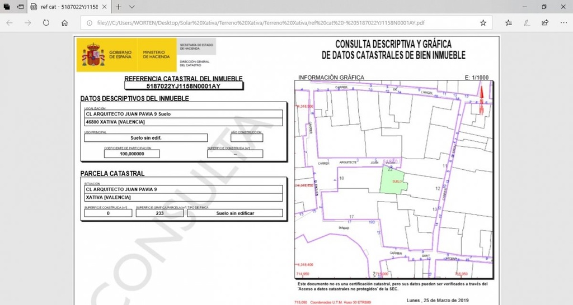Click '46800 XATIVA [VALENCIA]' text
The height and width of the screenshot is (305, 573).
tap(115, 122)
